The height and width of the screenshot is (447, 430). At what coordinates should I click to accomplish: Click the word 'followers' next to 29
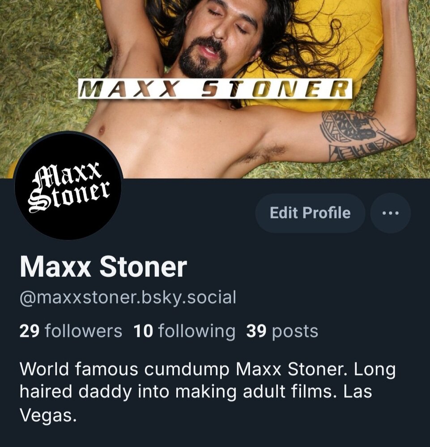(83, 331)
